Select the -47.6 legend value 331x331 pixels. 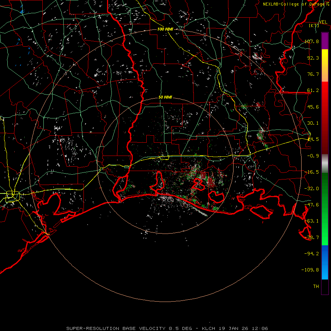click(312, 205)
